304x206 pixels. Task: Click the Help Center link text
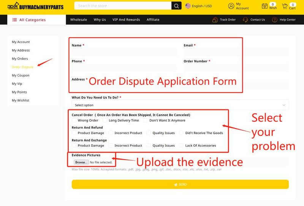[x=288, y=20]
